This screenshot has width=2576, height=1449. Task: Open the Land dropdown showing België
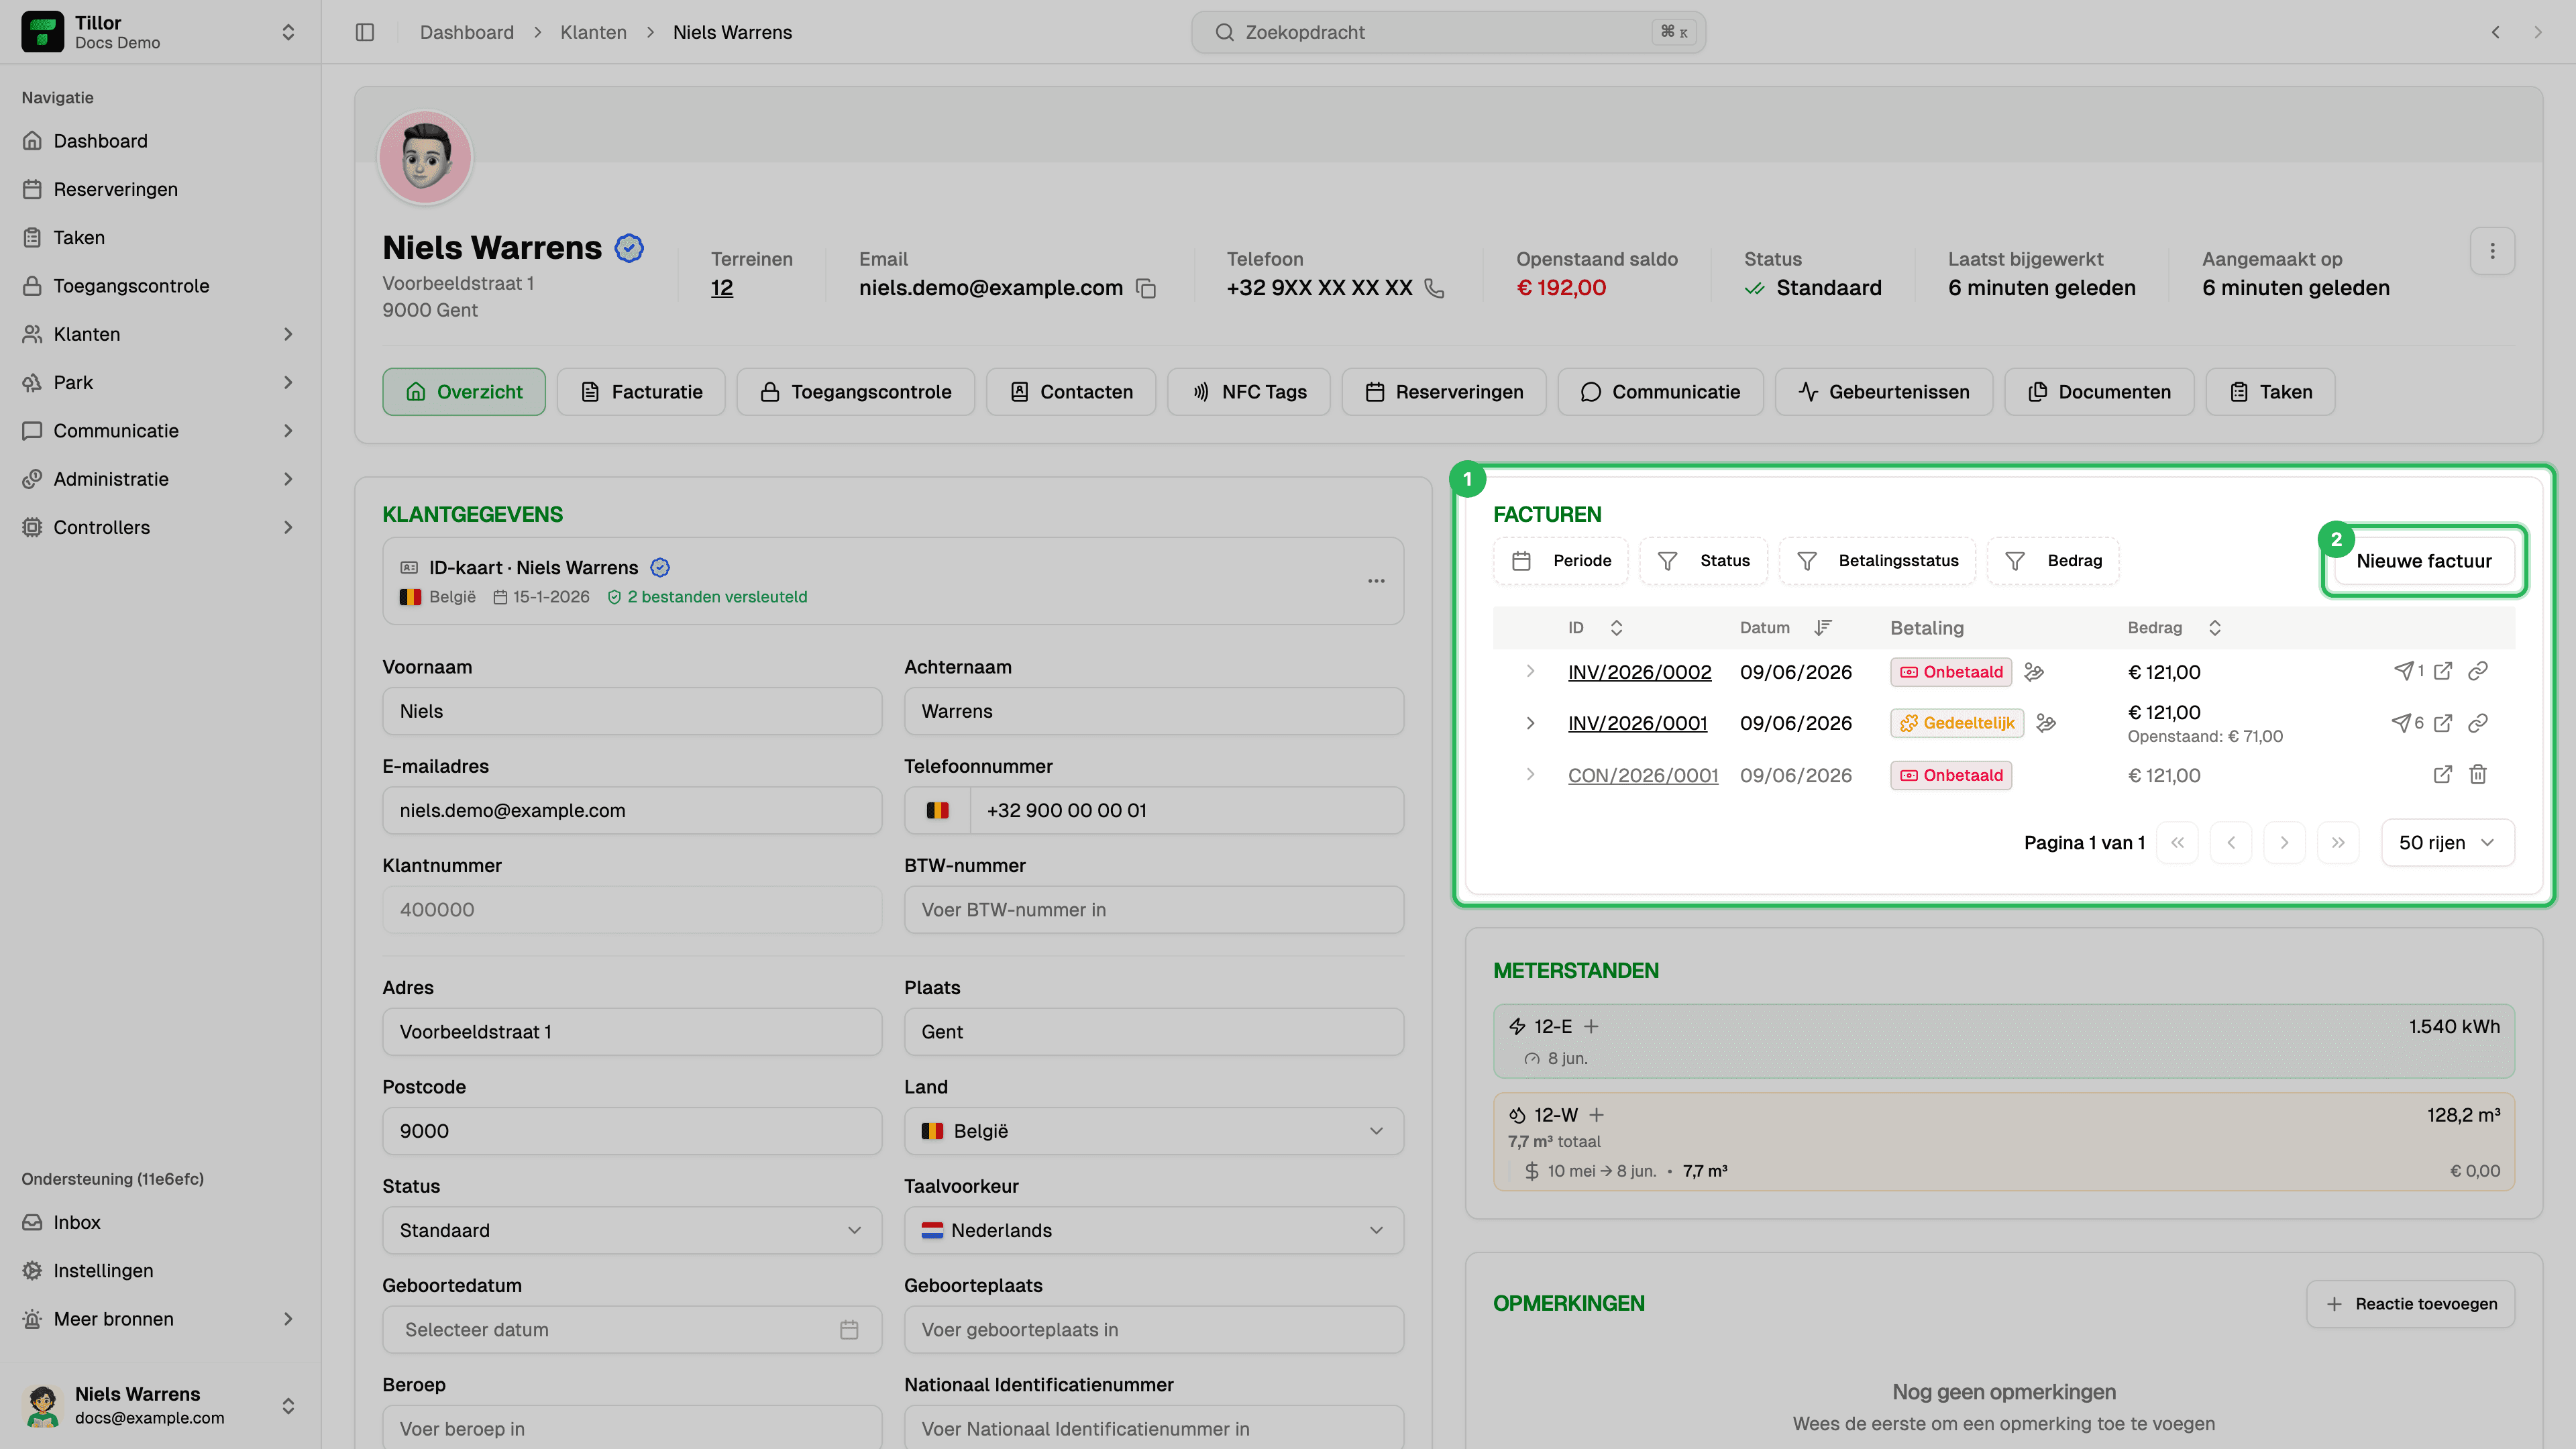(1153, 1131)
